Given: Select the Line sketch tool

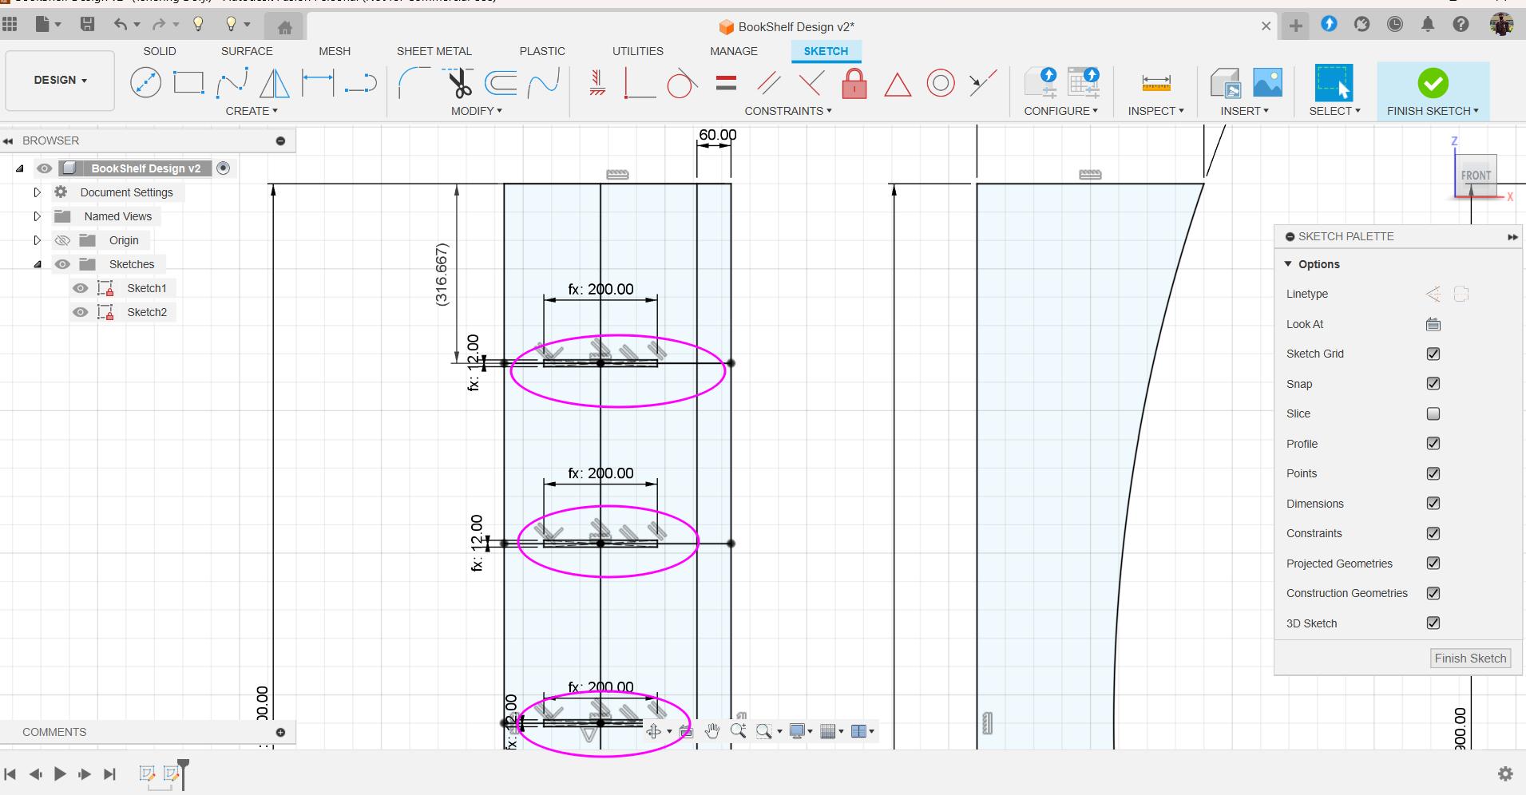Looking at the screenshot, I should [x=145, y=82].
